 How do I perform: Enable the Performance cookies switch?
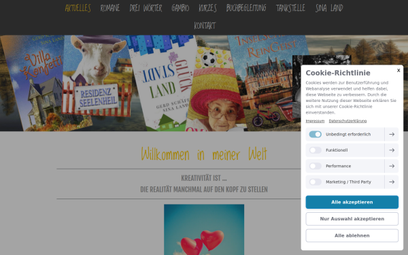click(x=315, y=166)
